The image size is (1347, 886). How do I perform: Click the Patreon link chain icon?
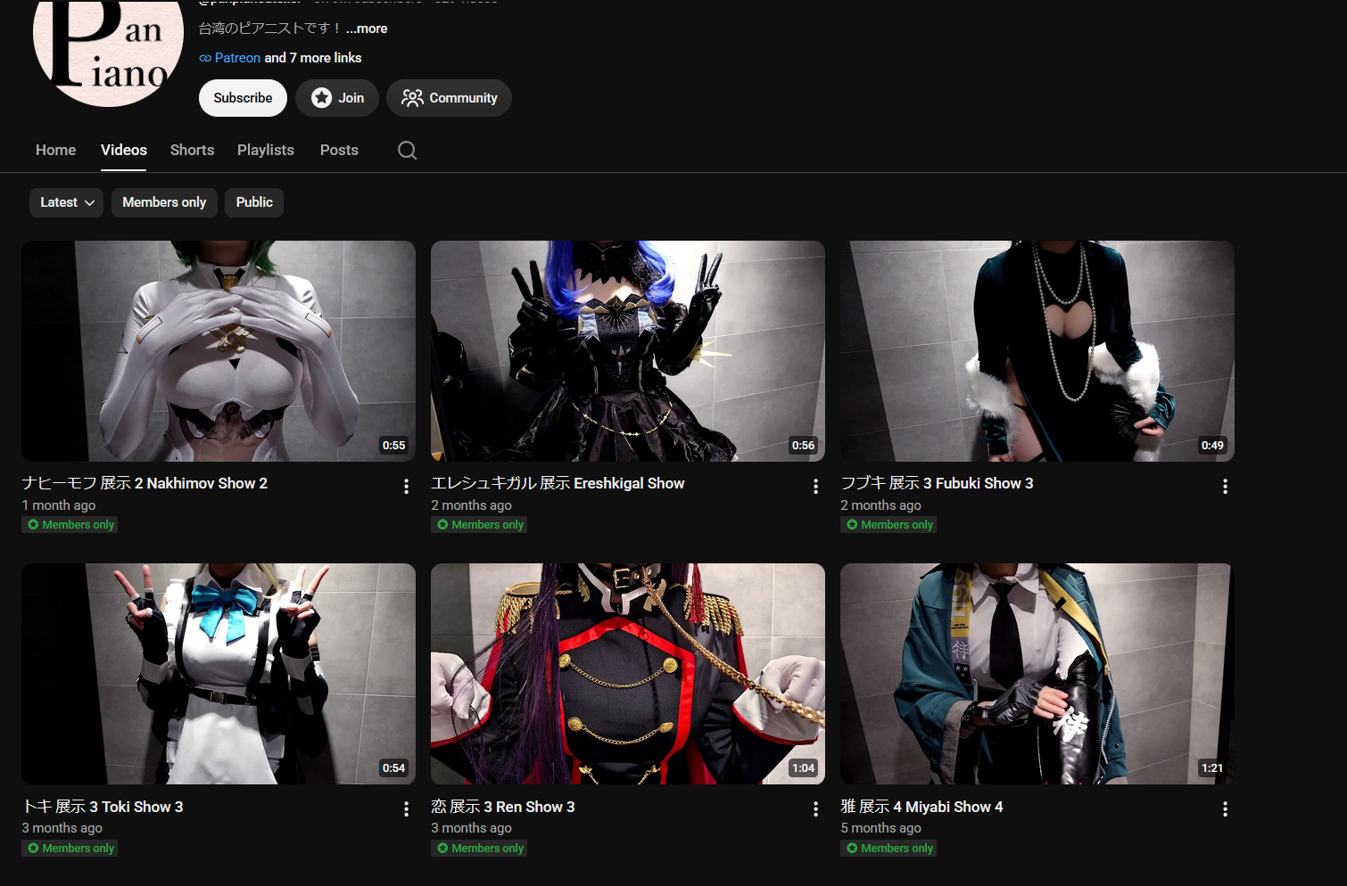pyautogui.click(x=205, y=58)
